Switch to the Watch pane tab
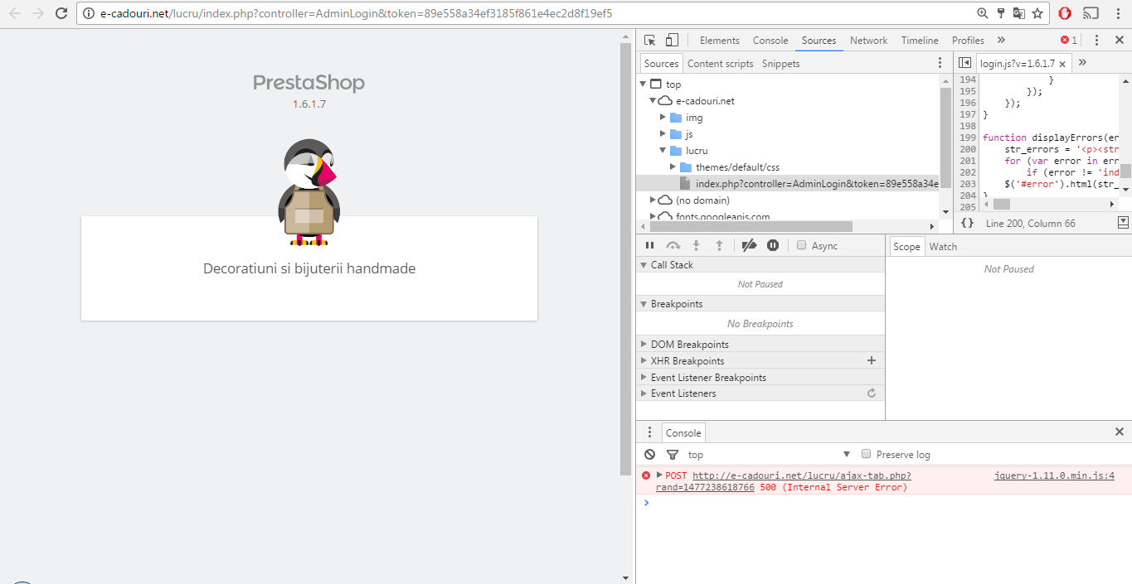Screen dimensions: 1132x584 pos(943,246)
